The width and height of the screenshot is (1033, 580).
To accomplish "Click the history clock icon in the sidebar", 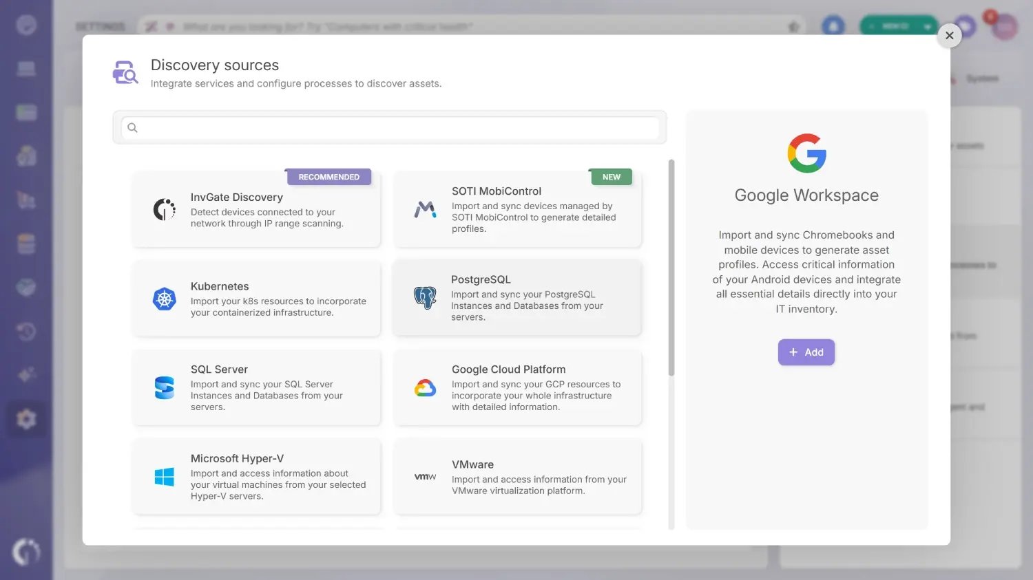I will (26, 332).
